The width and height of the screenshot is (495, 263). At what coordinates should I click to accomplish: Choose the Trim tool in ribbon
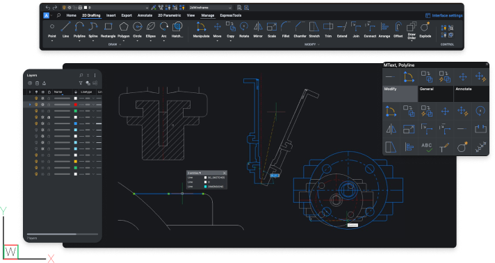pos(328,30)
